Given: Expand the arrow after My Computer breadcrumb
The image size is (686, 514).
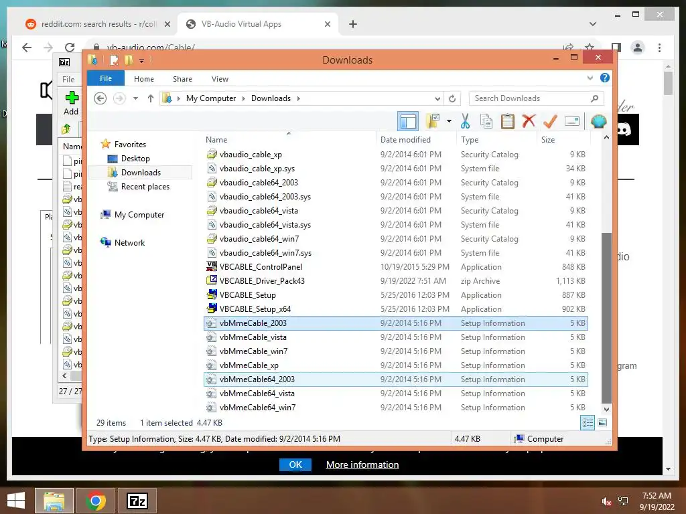Looking at the screenshot, I should pos(244,98).
